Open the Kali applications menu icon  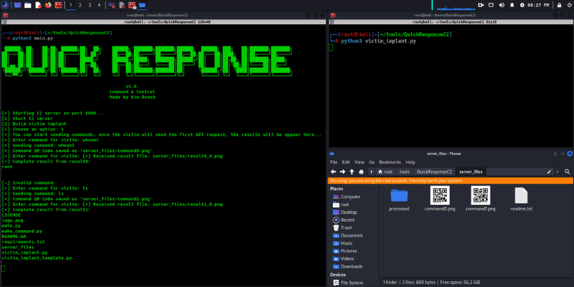pos(5,5)
